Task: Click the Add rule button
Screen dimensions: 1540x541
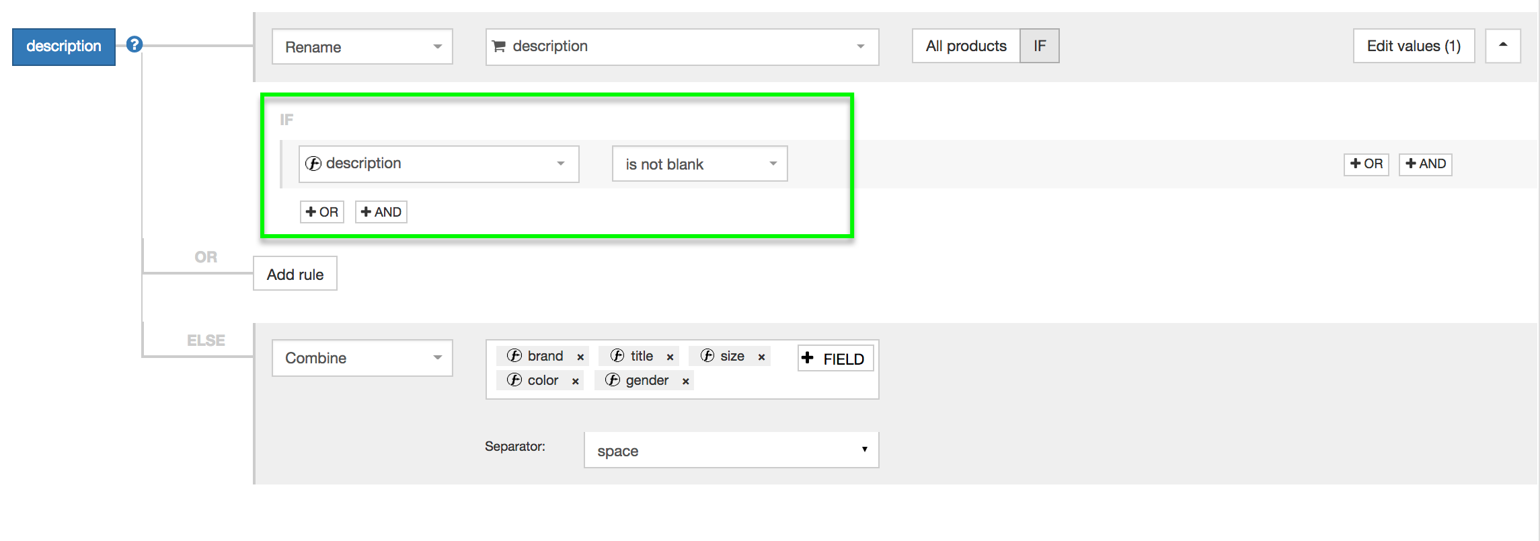Action: [x=295, y=274]
